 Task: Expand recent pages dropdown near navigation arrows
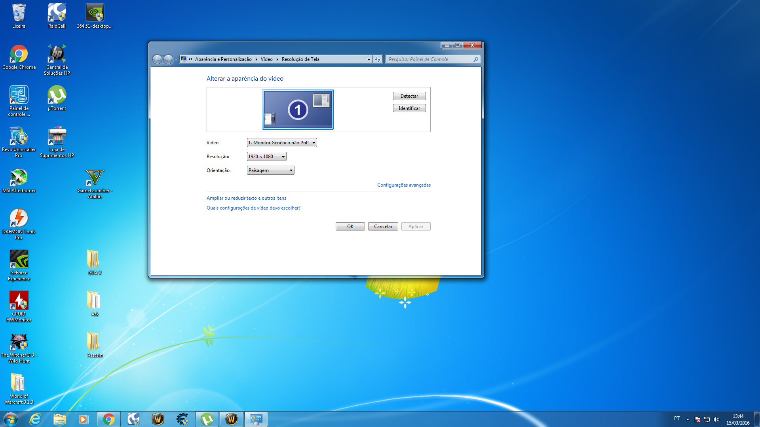coord(176,59)
